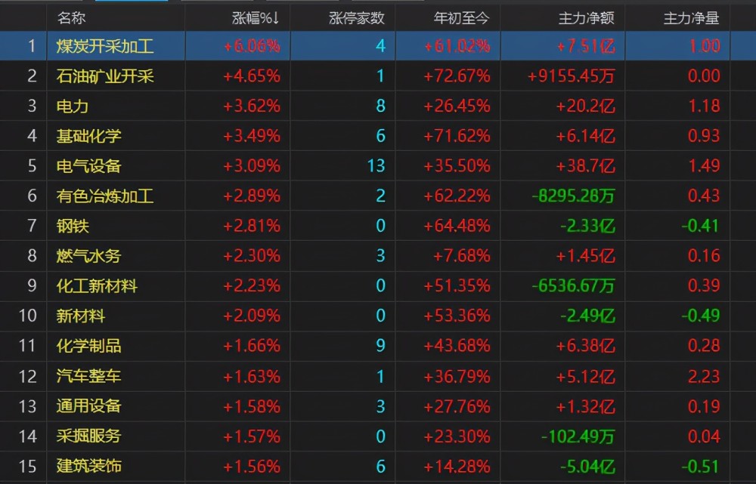
Task: Select the 煤炭开采加工 row
Action: (104, 46)
